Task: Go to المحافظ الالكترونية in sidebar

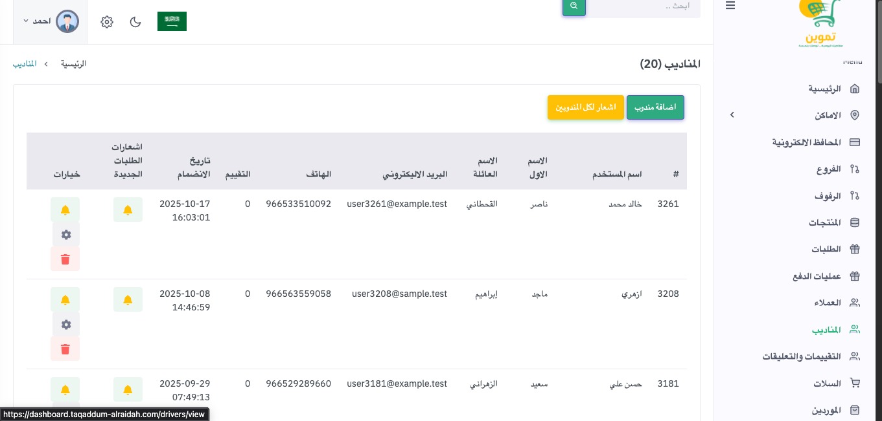Action: click(x=806, y=142)
